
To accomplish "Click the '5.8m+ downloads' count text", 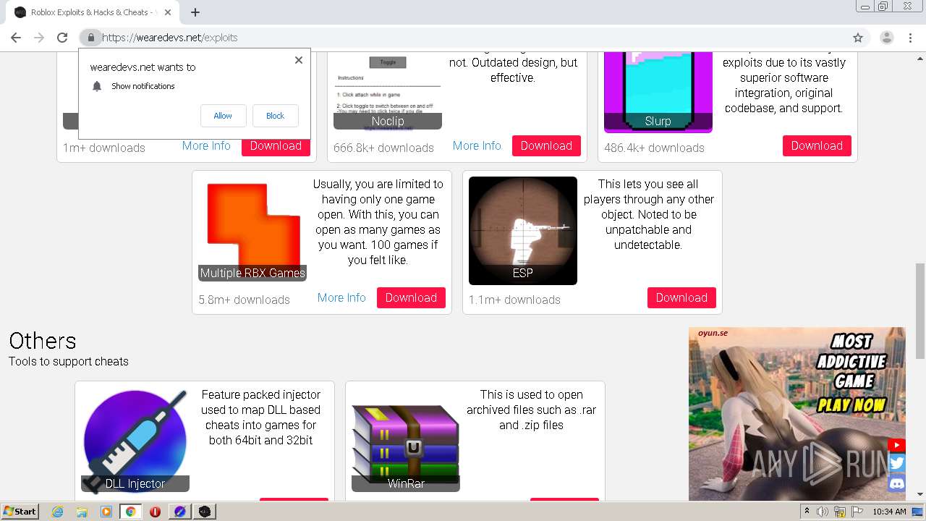I will tap(245, 300).
